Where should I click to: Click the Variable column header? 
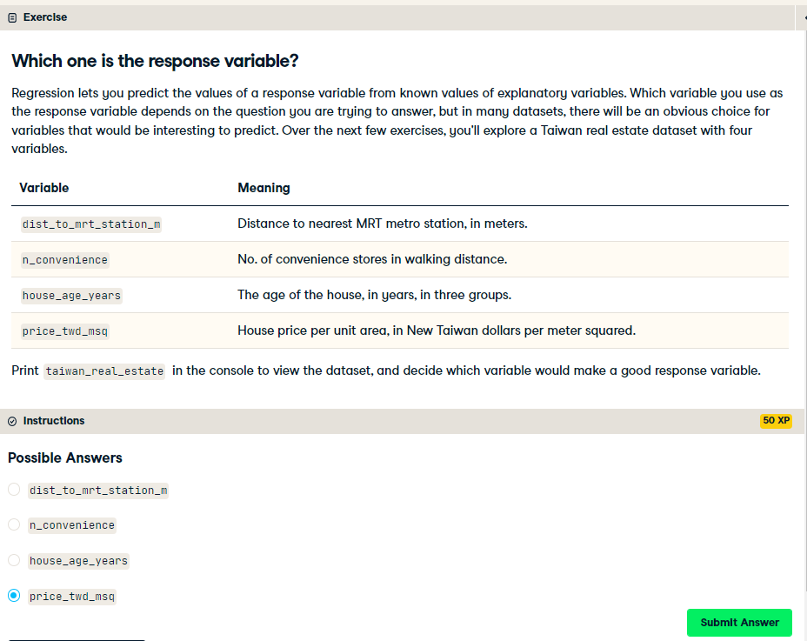[x=43, y=188]
